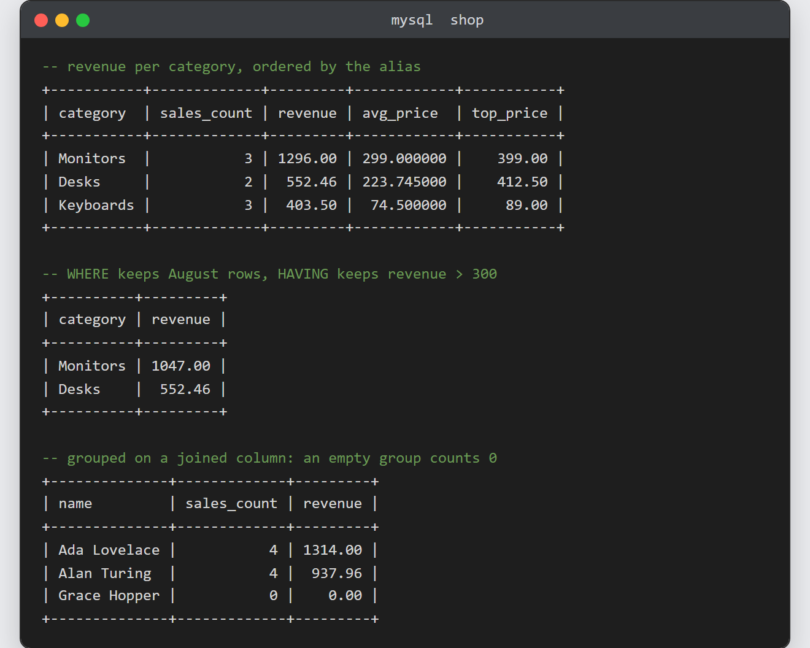Click the revenue value 937.96

click(x=337, y=574)
